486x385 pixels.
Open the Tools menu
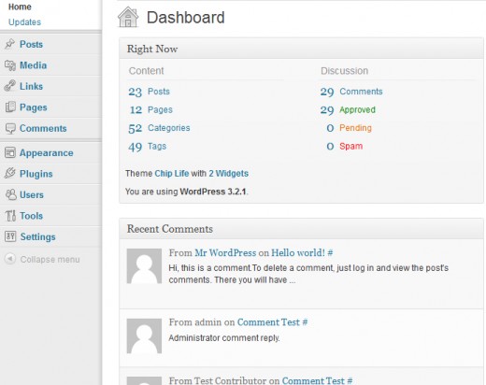(x=31, y=216)
